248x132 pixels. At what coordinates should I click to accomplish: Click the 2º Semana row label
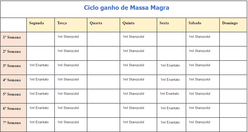pyautogui.click(x=12, y=51)
